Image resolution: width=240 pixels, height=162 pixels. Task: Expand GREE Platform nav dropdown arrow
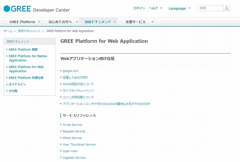coord(39,22)
